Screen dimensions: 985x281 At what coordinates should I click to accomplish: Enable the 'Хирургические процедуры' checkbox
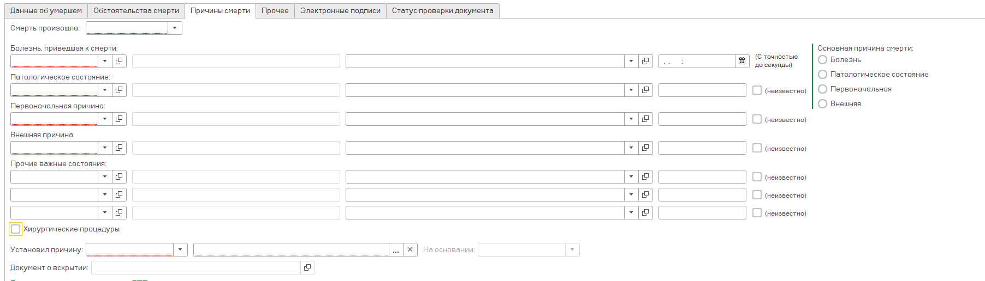click(16, 229)
